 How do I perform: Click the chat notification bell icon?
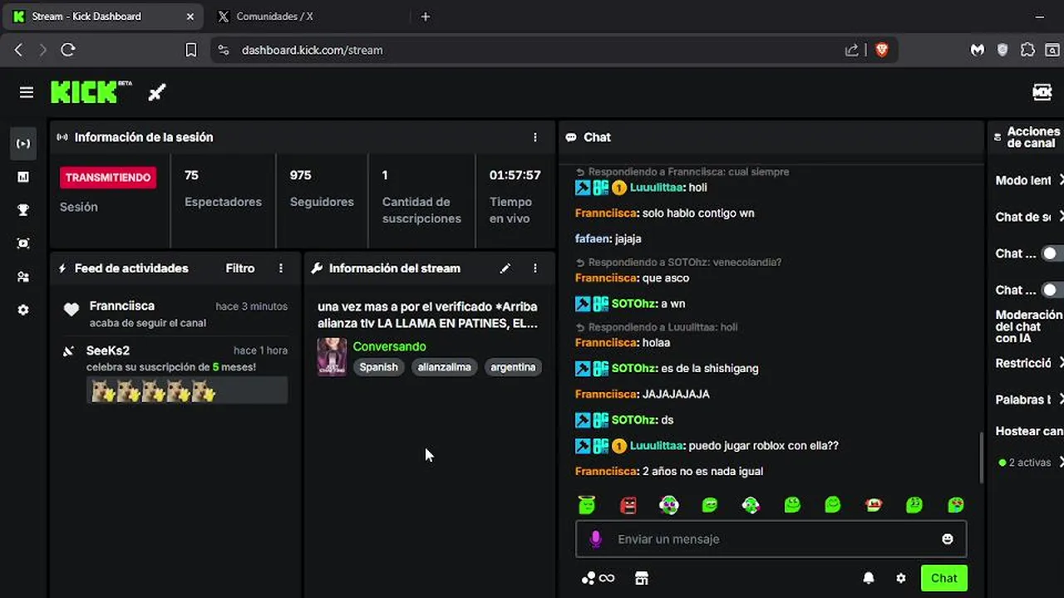pos(869,578)
